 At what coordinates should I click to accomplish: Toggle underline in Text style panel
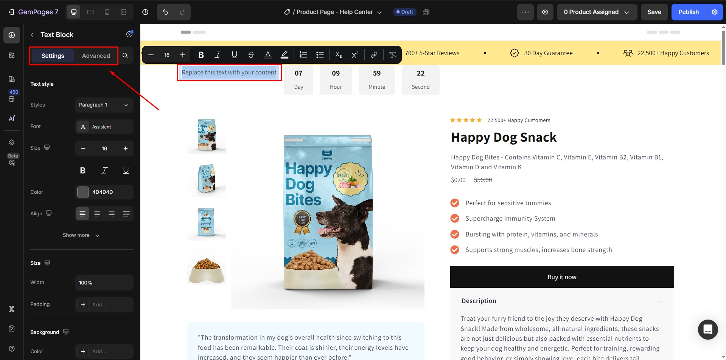[126, 170]
